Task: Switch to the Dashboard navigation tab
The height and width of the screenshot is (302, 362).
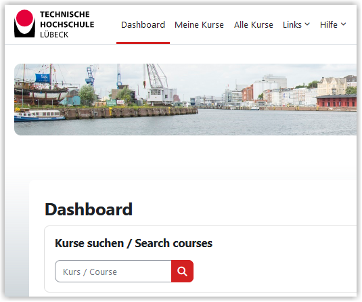Action: (143, 25)
